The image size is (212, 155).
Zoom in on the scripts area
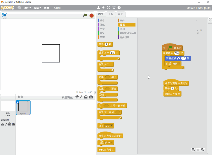[202, 150]
